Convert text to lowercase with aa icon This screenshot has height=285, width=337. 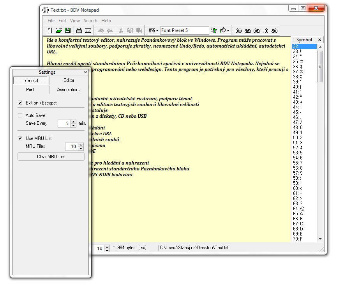click(248, 31)
